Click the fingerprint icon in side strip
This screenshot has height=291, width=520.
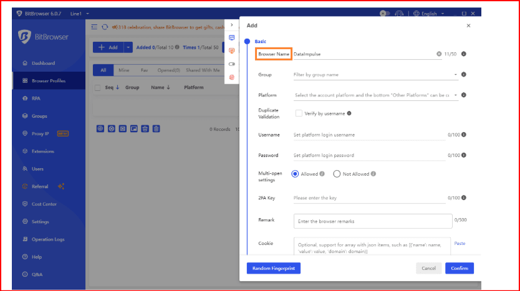click(x=232, y=77)
